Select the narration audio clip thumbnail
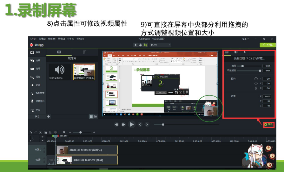284x172 pixels. tap(60, 72)
